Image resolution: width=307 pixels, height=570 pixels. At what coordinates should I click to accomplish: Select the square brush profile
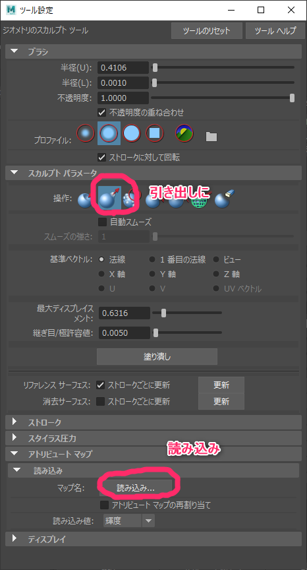pos(155,133)
